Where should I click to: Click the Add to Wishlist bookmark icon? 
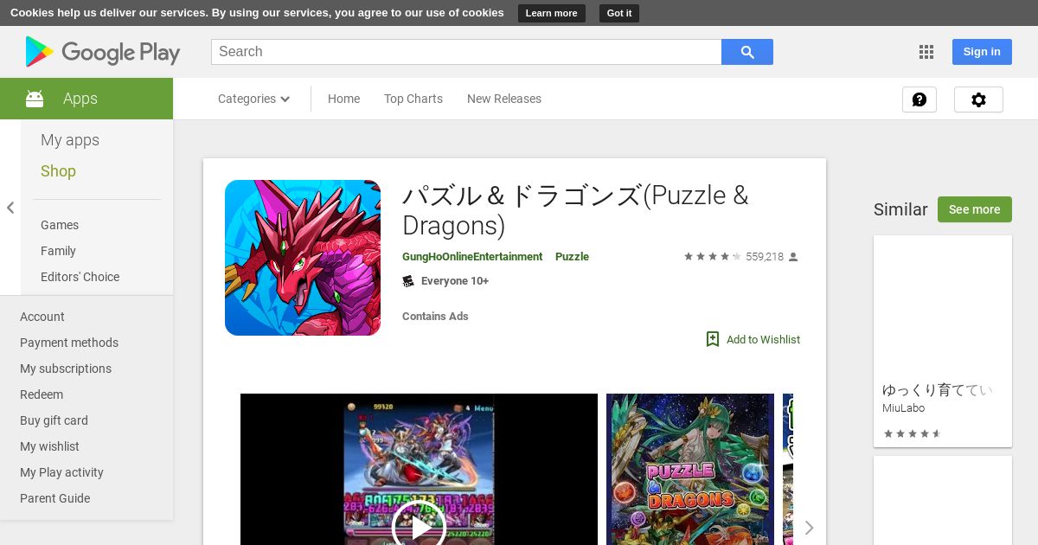click(x=713, y=339)
